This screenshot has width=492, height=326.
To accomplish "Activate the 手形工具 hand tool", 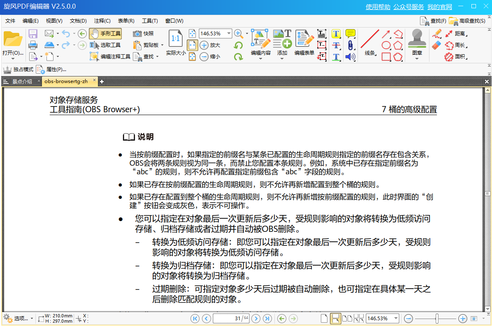I will coord(105,34).
